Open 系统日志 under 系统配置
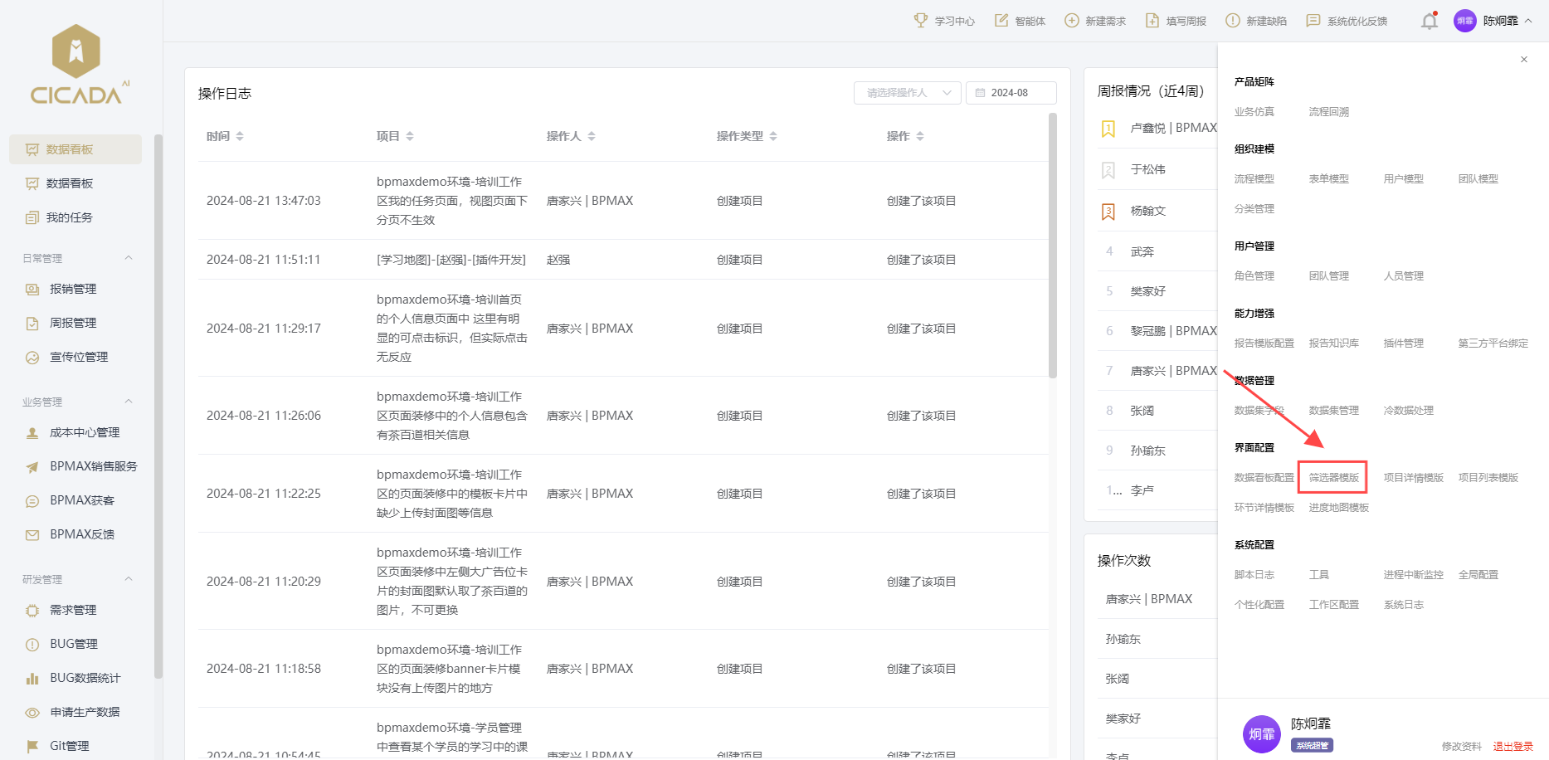Image resolution: width=1549 pixels, height=760 pixels. 1403,605
